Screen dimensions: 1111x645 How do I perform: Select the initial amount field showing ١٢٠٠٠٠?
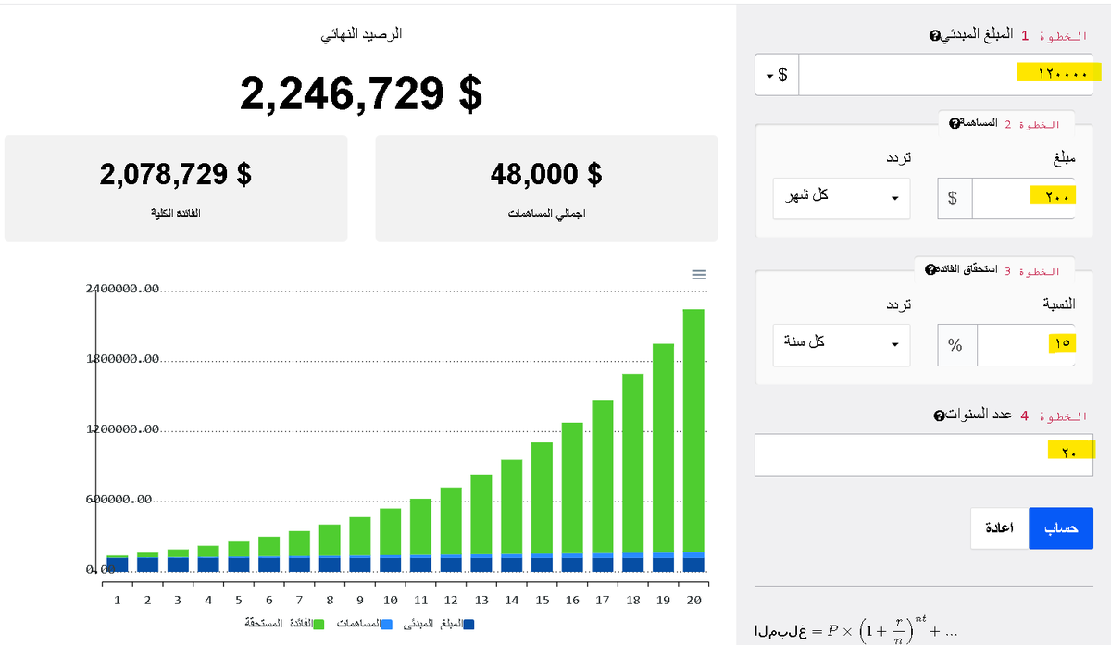click(944, 74)
